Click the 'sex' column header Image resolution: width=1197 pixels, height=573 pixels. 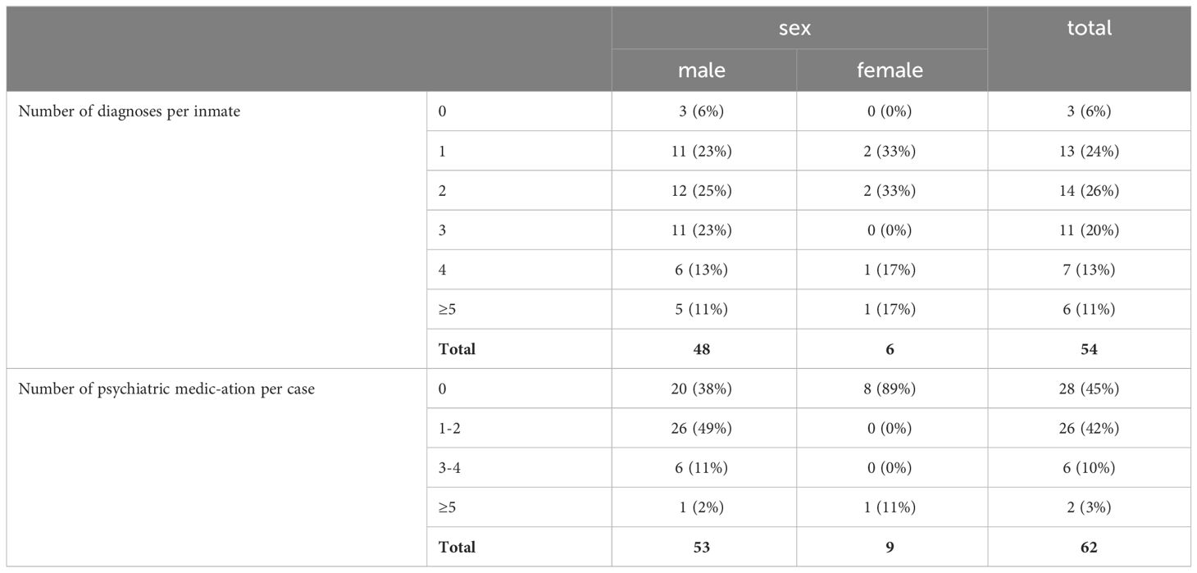795,28
